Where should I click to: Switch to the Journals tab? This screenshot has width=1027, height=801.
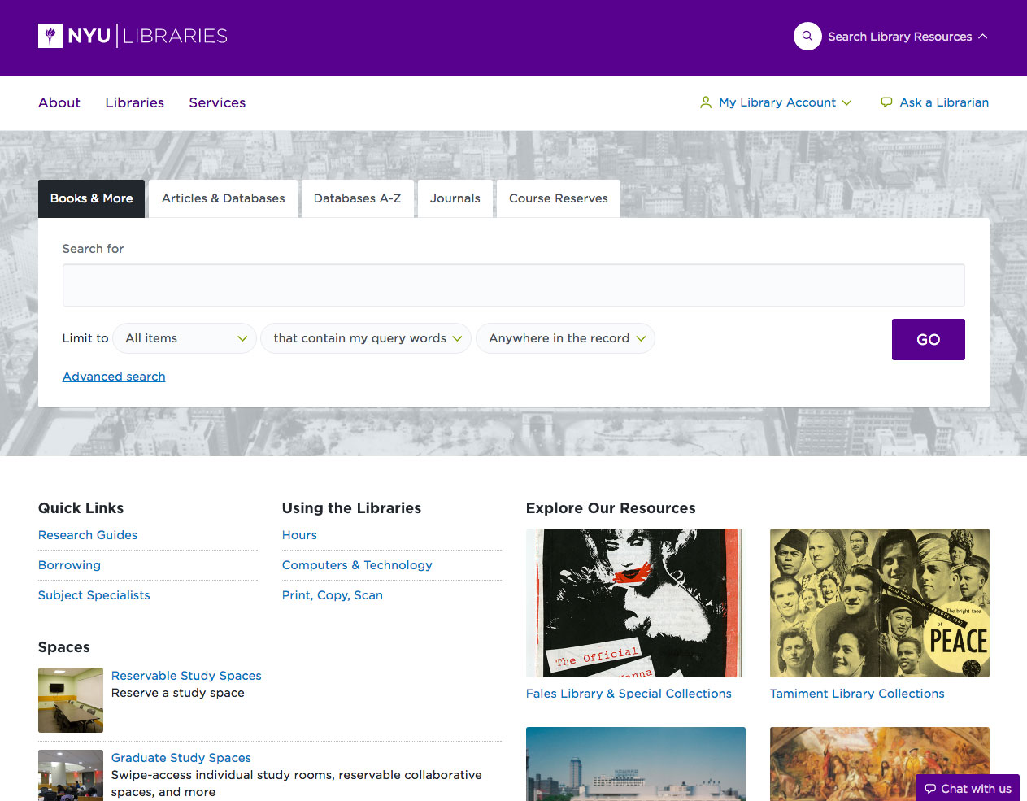[x=455, y=198]
